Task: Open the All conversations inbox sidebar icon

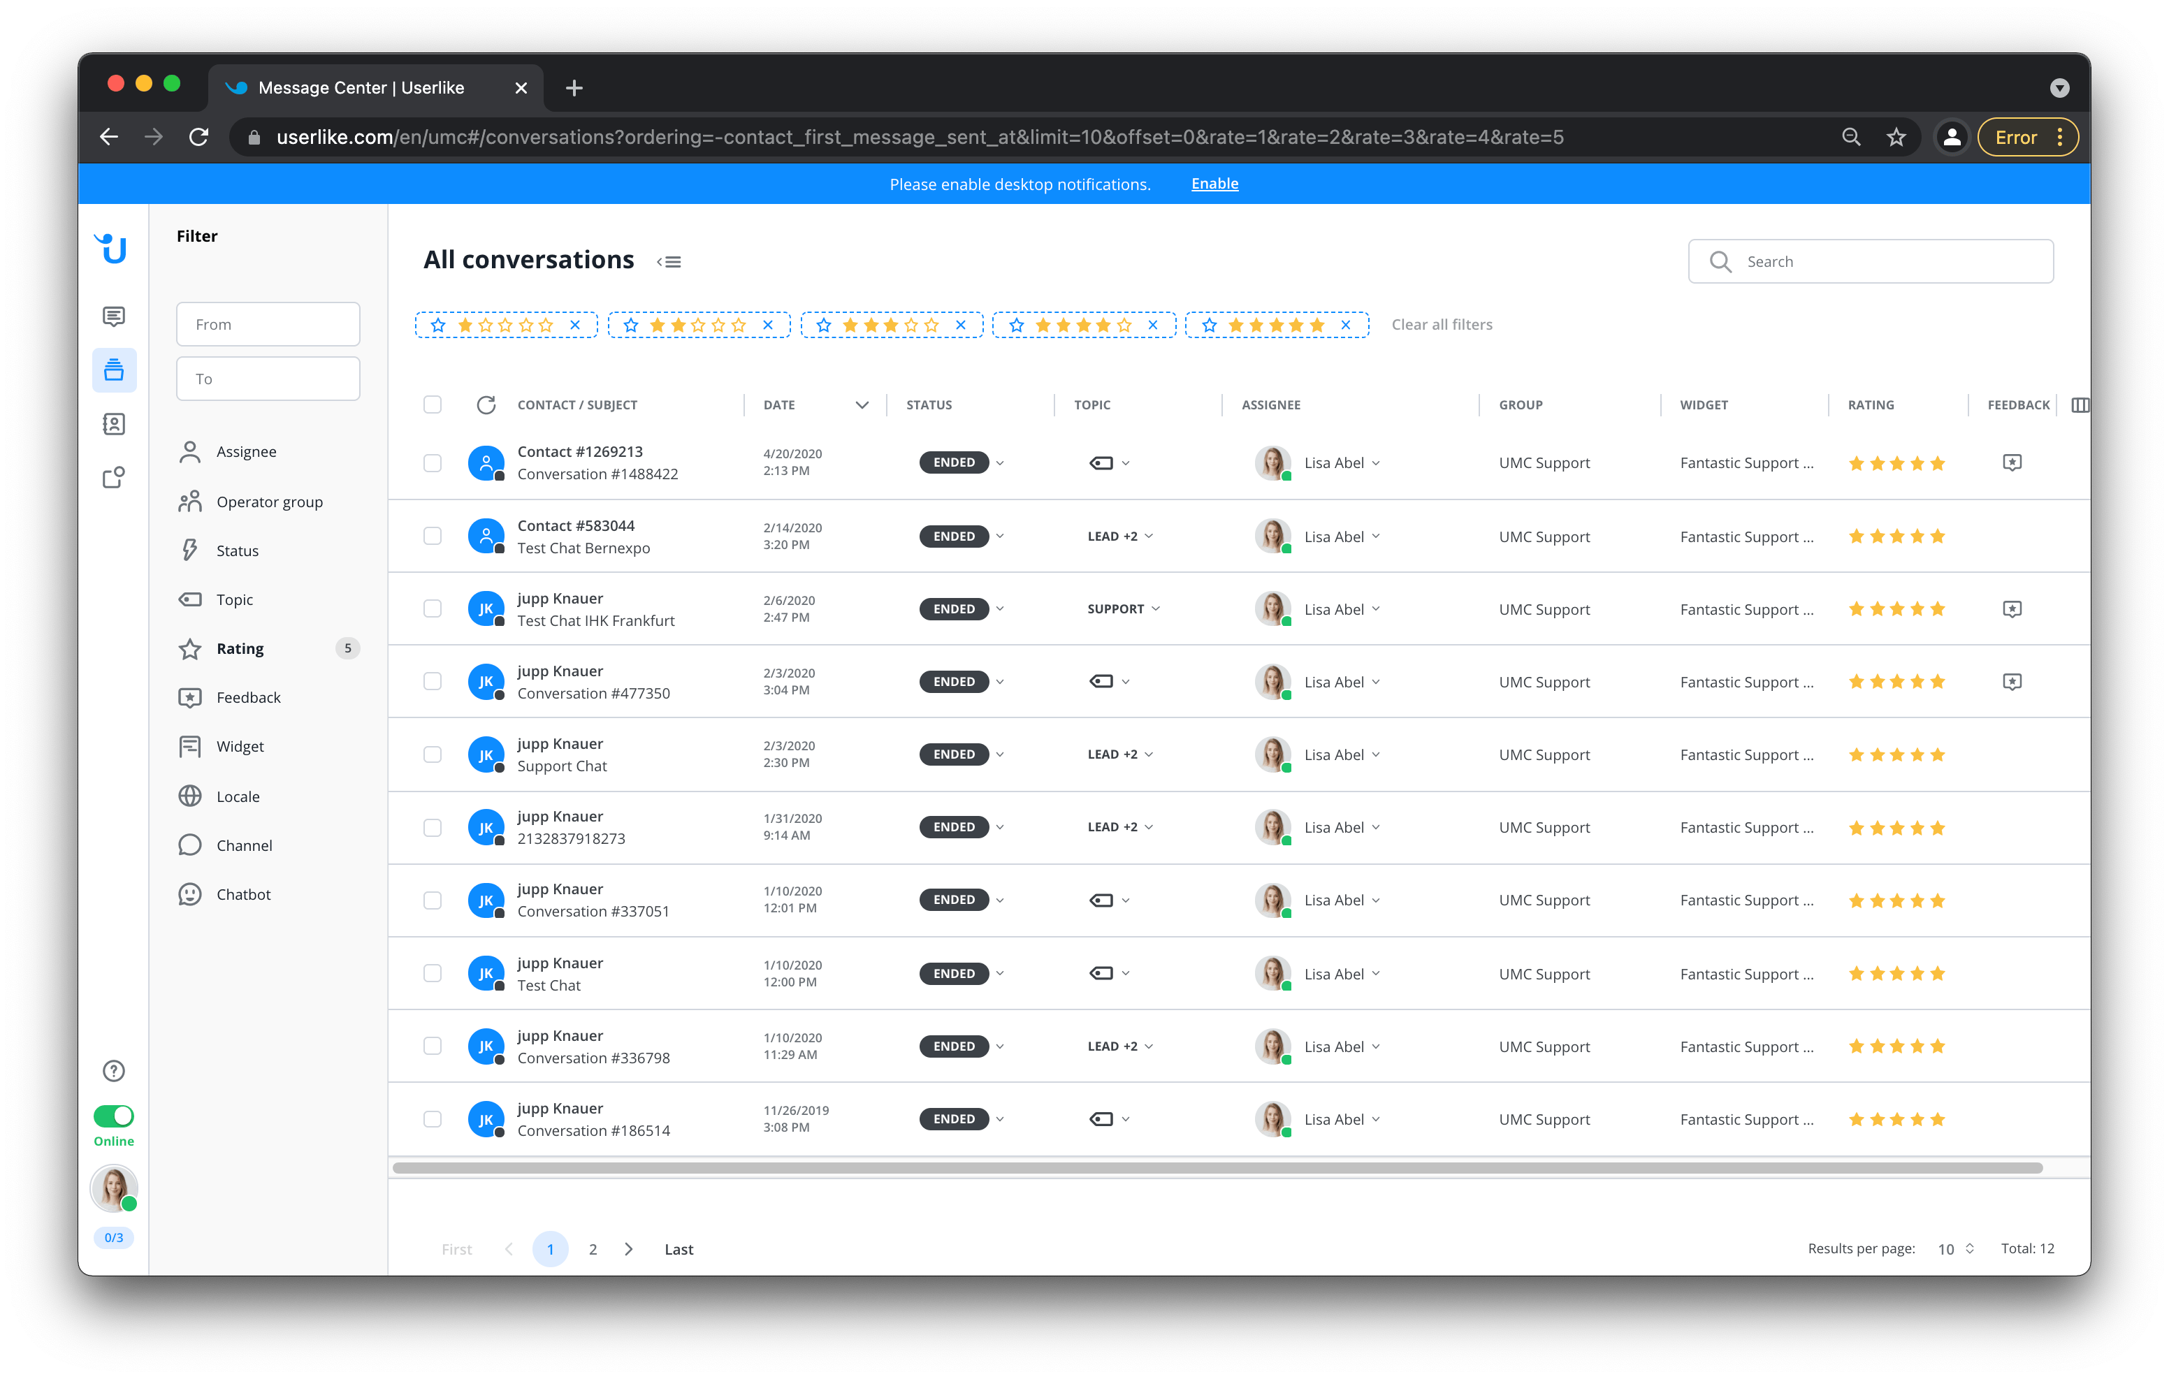Action: 113,370
